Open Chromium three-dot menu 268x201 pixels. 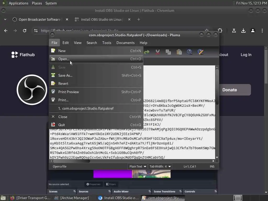pos(262,31)
